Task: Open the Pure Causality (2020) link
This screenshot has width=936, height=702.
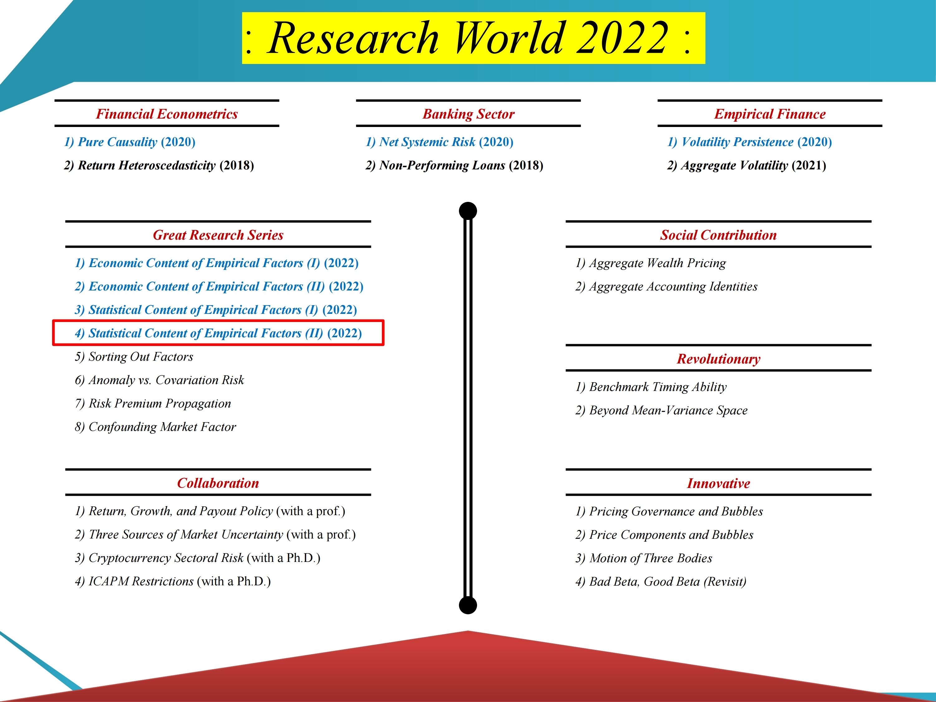Action: pyautogui.click(x=130, y=142)
